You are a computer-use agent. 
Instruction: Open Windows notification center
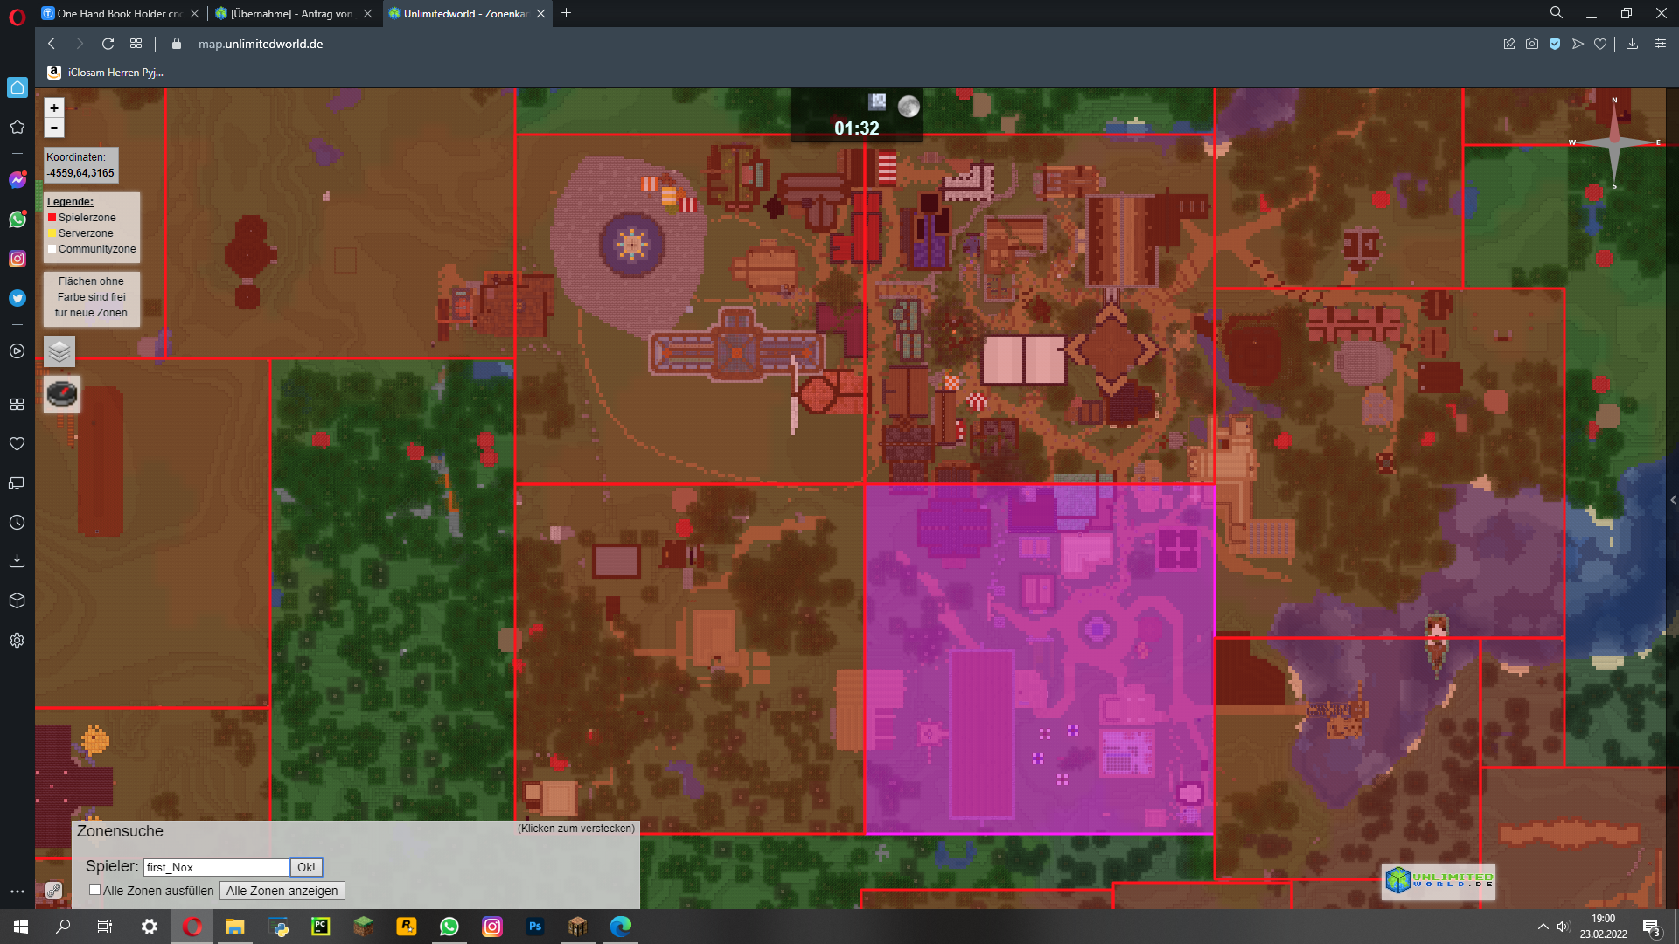[1651, 927]
